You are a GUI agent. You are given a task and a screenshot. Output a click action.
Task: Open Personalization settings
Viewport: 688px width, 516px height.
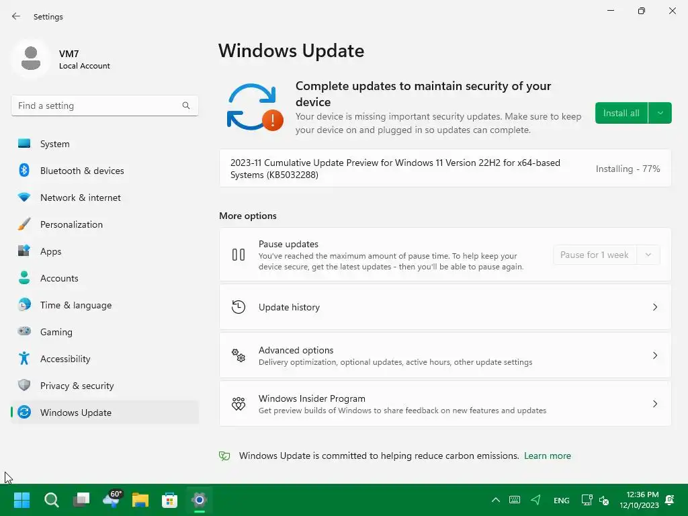105,224
